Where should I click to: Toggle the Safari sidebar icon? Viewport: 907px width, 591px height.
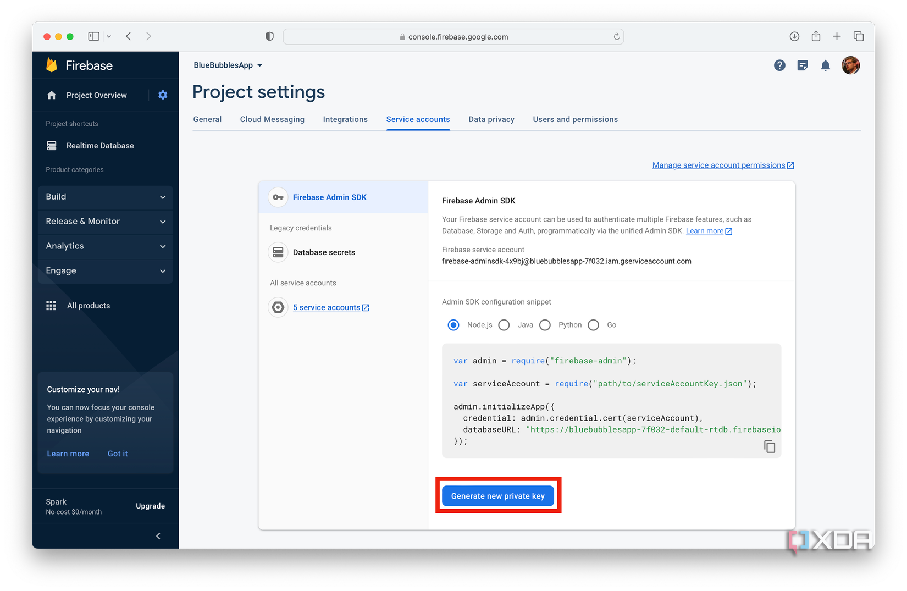point(94,36)
